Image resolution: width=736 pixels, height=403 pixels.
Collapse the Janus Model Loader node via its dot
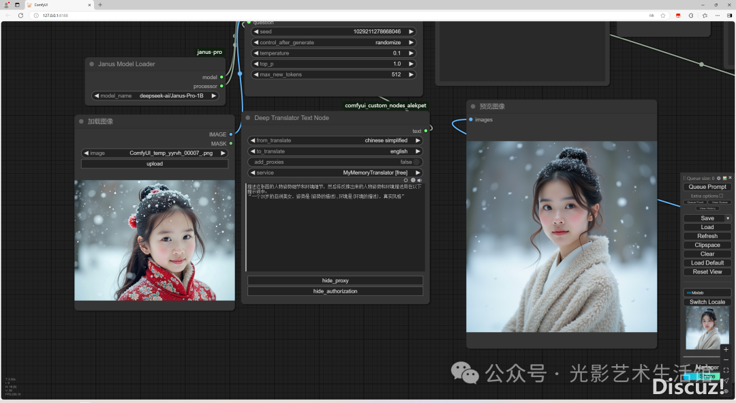click(91, 64)
